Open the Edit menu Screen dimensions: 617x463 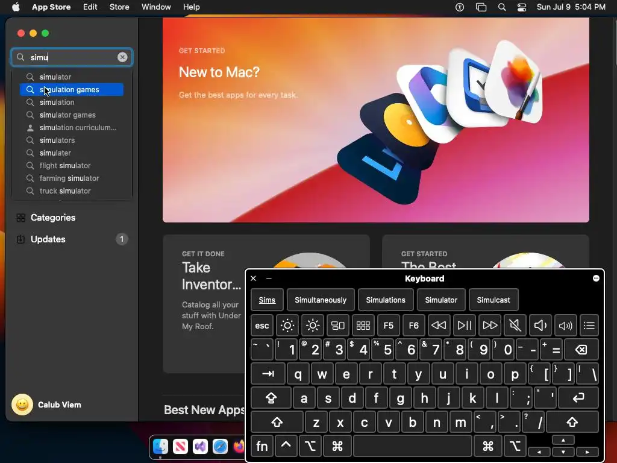[90, 7]
